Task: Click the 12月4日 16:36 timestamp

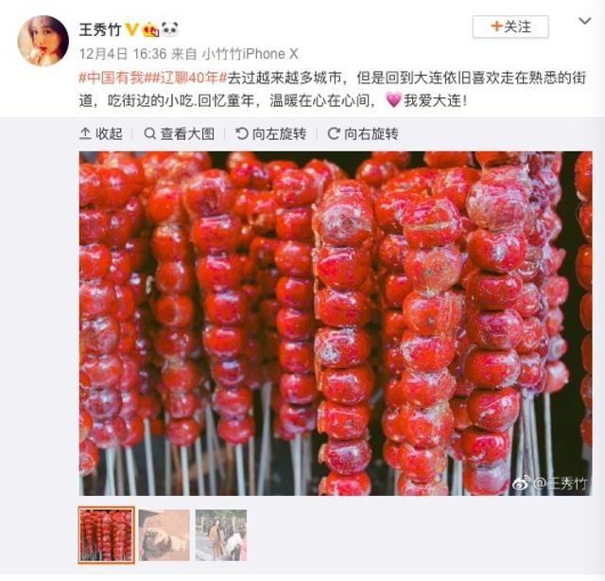Action: pyautogui.click(x=123, y=54)
